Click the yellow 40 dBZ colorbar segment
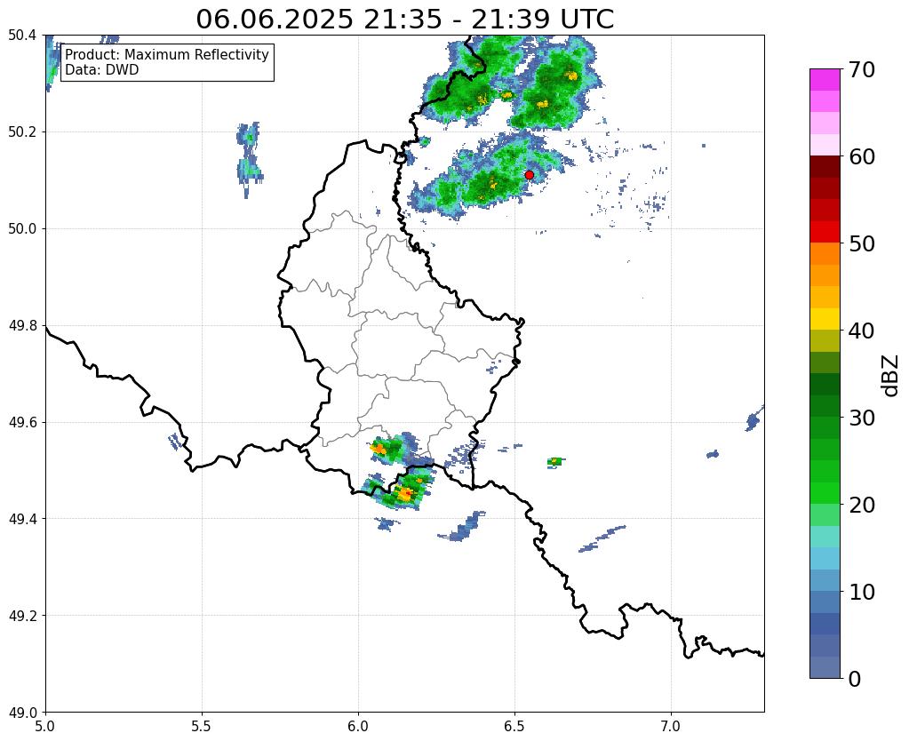The height and width of the screenshot is (741, 909). [x=825, y=319]
